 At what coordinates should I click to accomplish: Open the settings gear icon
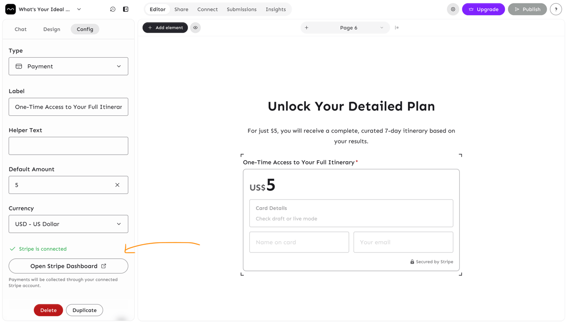453,9
